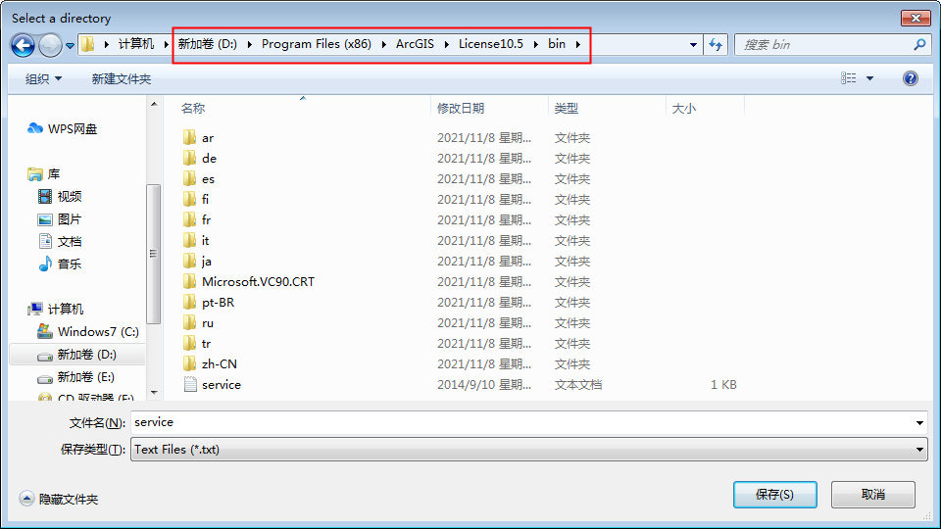Select 新加卷 (D:) in the address breadcrumb
Viewport: 941px width, 529px height.
click(207, 44)
